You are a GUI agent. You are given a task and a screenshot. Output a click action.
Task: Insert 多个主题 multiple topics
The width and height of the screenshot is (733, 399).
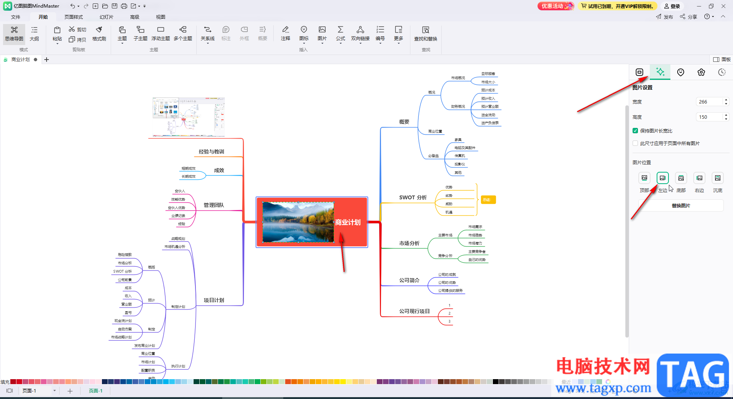tap(183, 34)
